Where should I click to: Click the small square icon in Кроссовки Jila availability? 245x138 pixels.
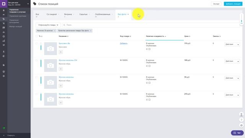(149, 49)
